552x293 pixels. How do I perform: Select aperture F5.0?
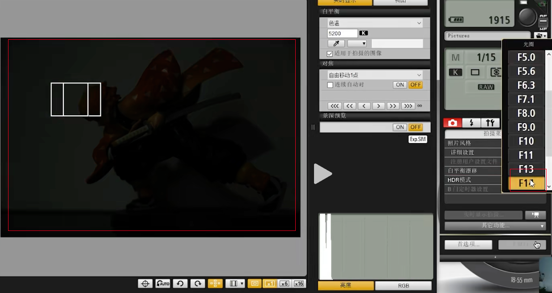[526, 57]
